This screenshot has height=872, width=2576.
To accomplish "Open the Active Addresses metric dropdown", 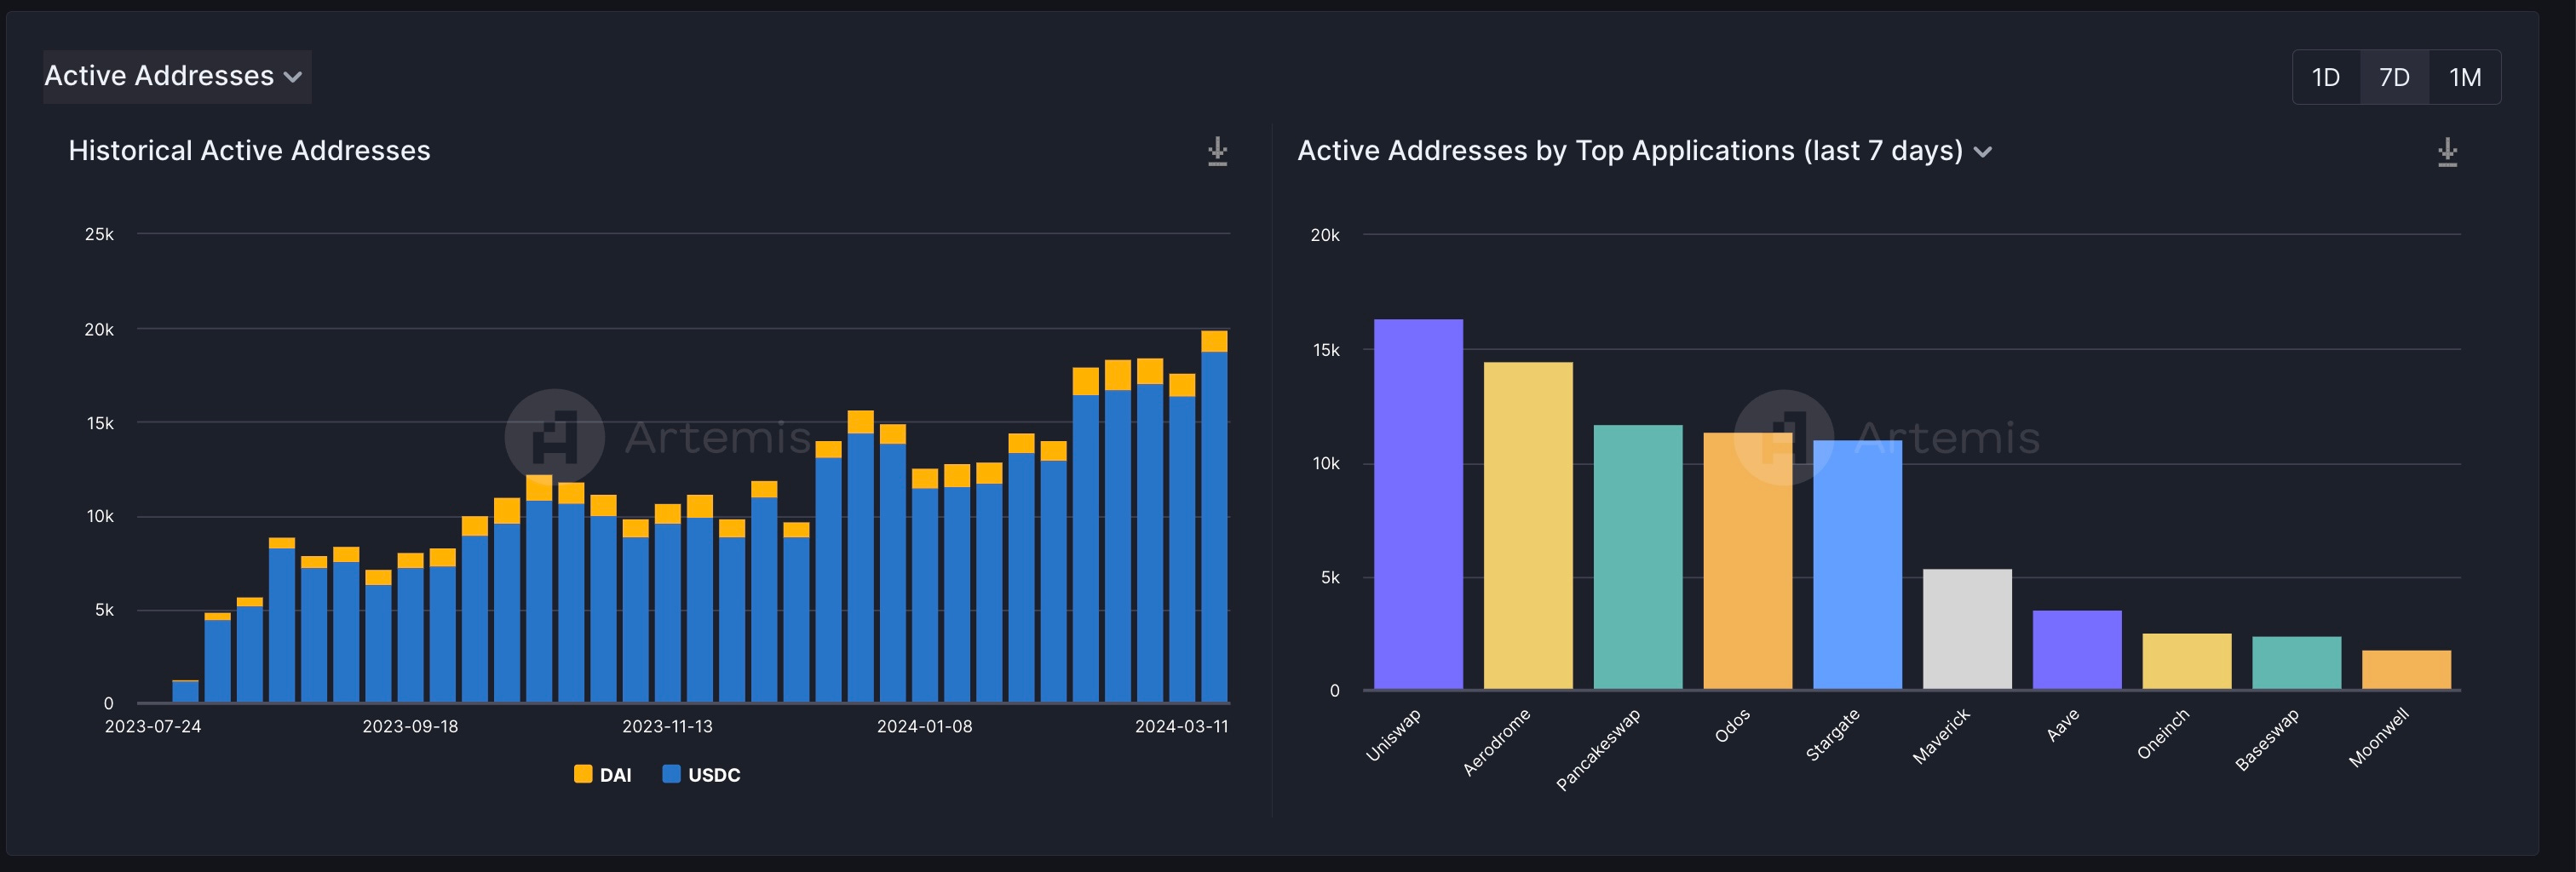I will [x=177, y=76].
